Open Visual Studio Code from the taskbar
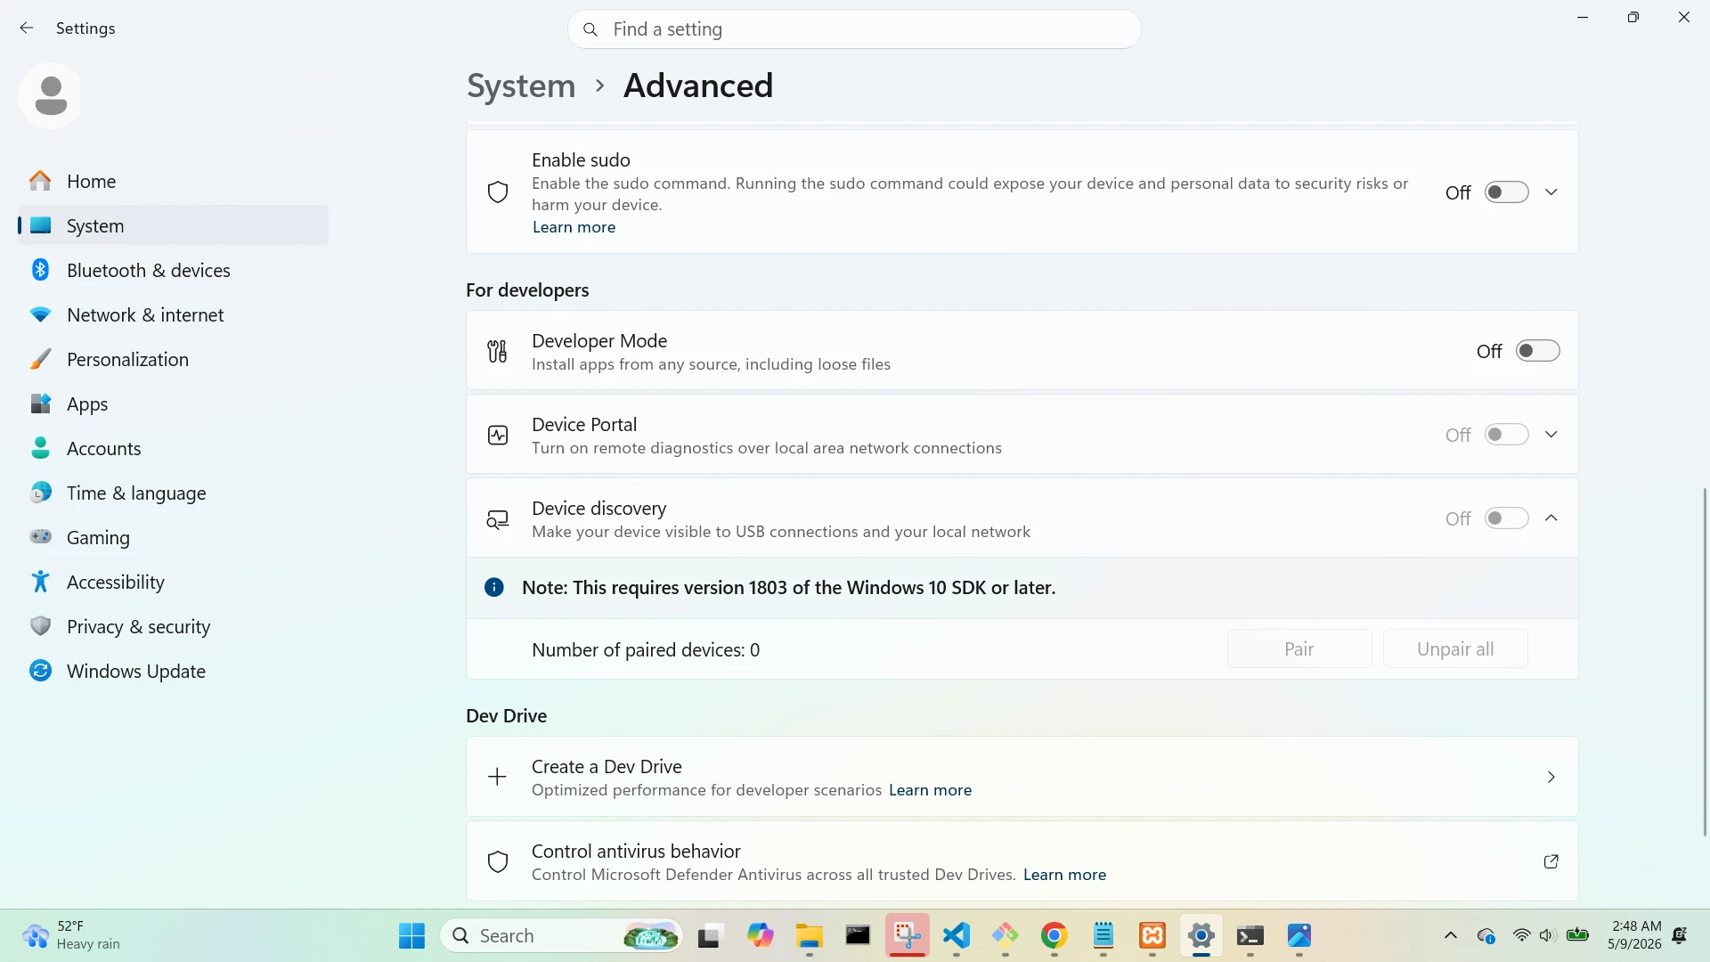1710x962 pixels. pos(956,936)
